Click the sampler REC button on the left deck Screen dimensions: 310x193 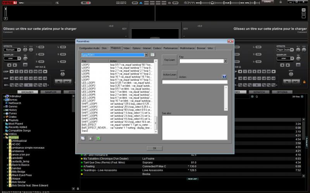point(25,65)
